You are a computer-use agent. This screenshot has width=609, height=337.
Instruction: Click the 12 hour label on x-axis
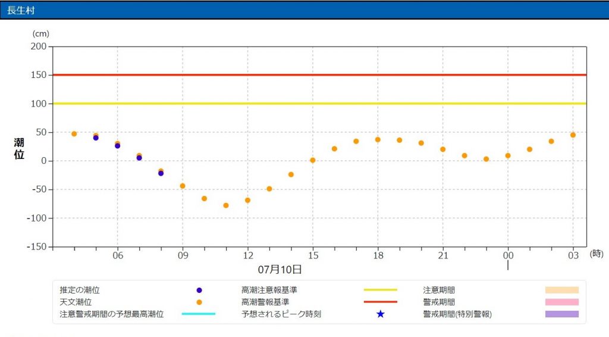point(248,255)
